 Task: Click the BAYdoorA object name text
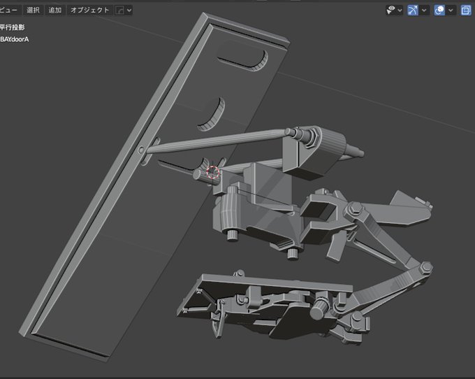[14, 39]
